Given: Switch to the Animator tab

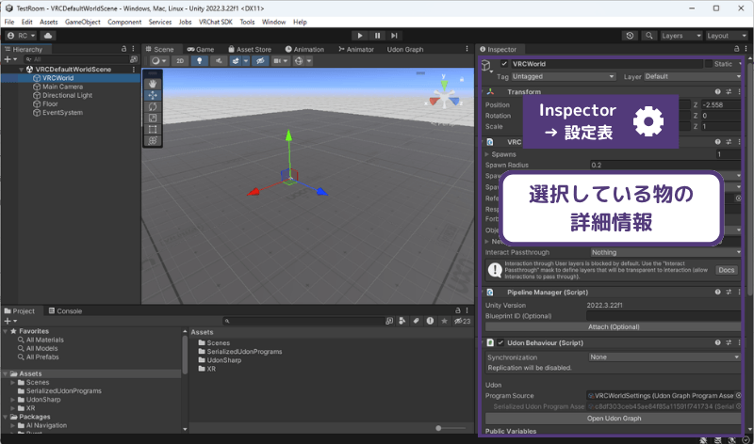Looking at the screenshot, I should pos(356,50).
